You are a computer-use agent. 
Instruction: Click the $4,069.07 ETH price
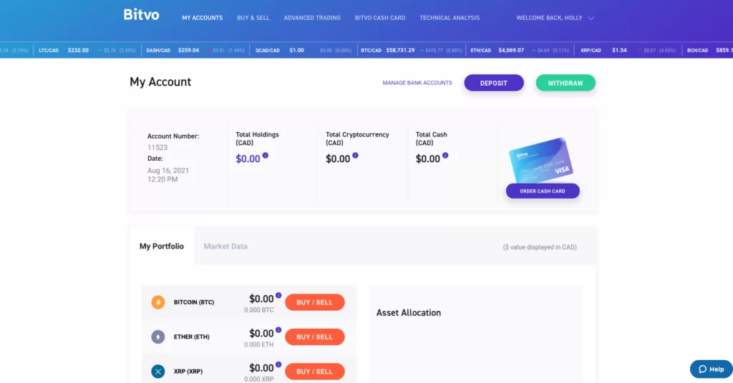point(511,51)
